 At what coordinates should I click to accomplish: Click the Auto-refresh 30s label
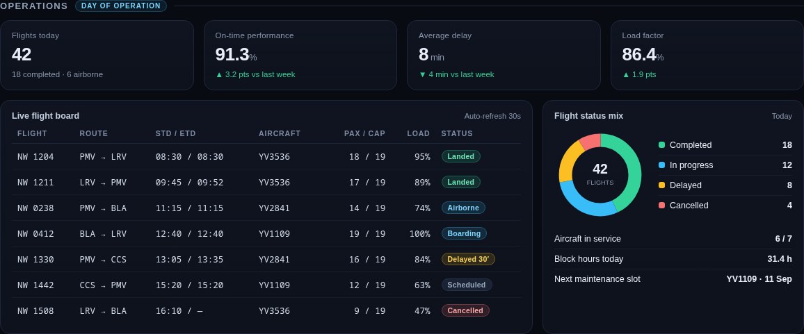coord(492,116)
